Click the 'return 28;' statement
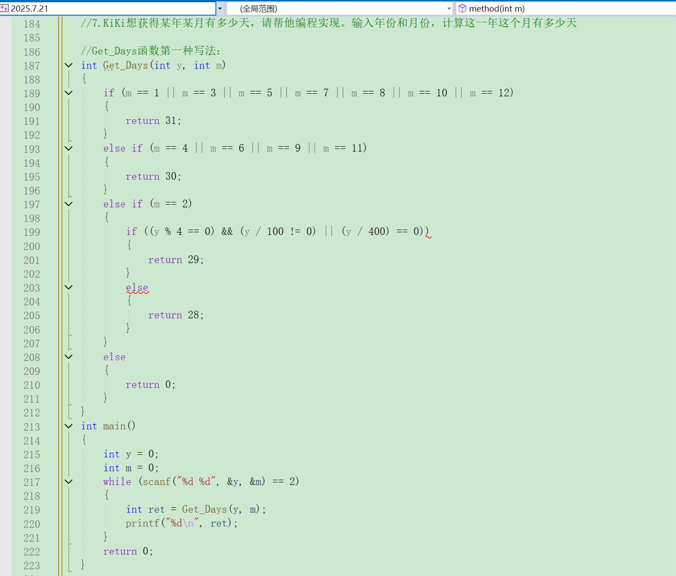Image resolution: width=676 pixels, height=576 pixels. click(x=176, y=315)
